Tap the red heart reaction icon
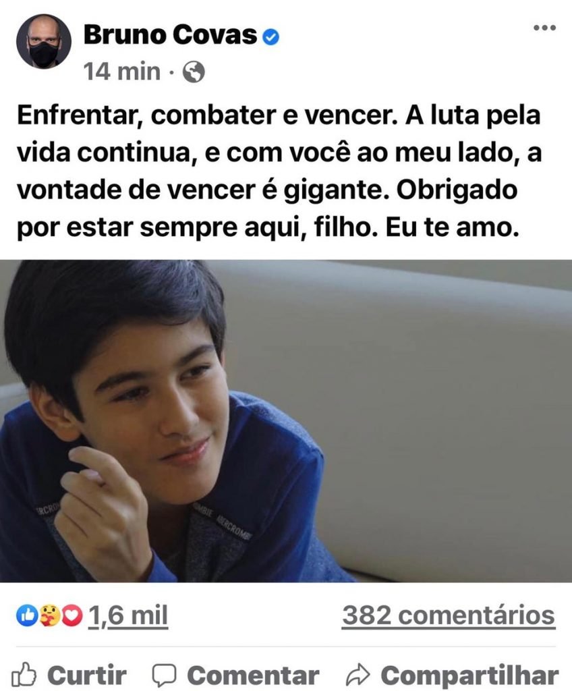Image resolution: width=572 pixels, height=691 pixels. pos(71,615)
